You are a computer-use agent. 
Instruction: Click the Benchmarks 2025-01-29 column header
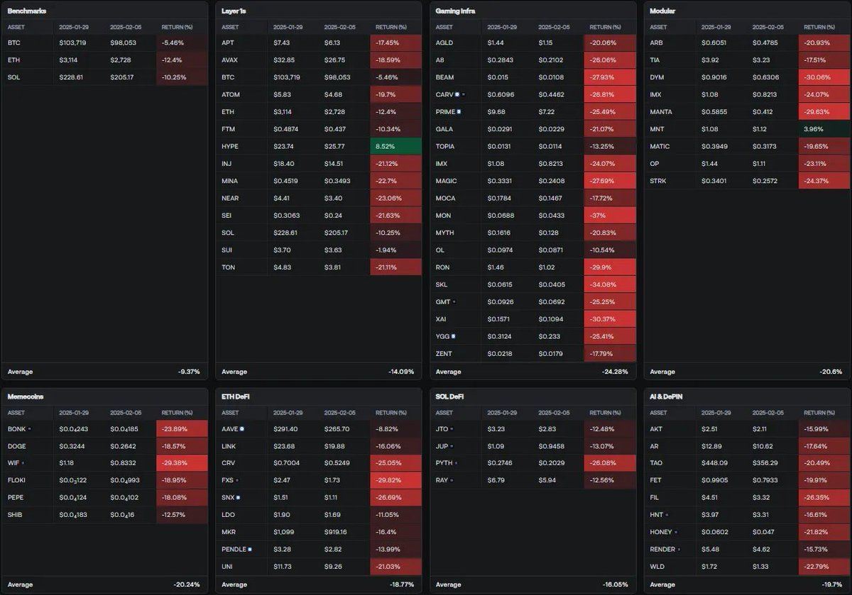pyautogui.click(x=74, y=27)
